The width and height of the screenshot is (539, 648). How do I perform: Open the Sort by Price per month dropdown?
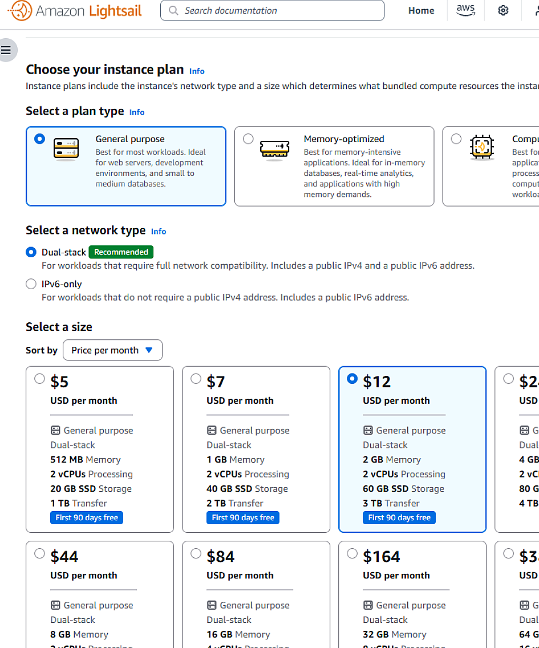(x=112, y=350)
